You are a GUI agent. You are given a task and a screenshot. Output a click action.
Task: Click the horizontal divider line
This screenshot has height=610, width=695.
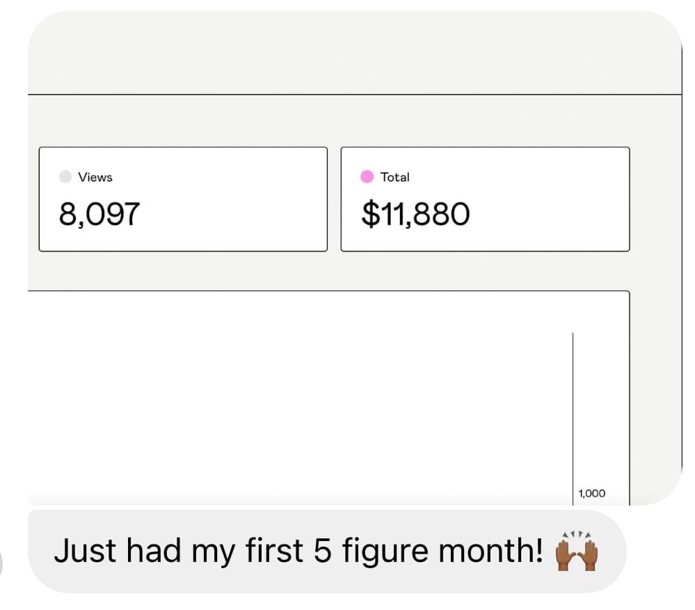pos(348,93)
